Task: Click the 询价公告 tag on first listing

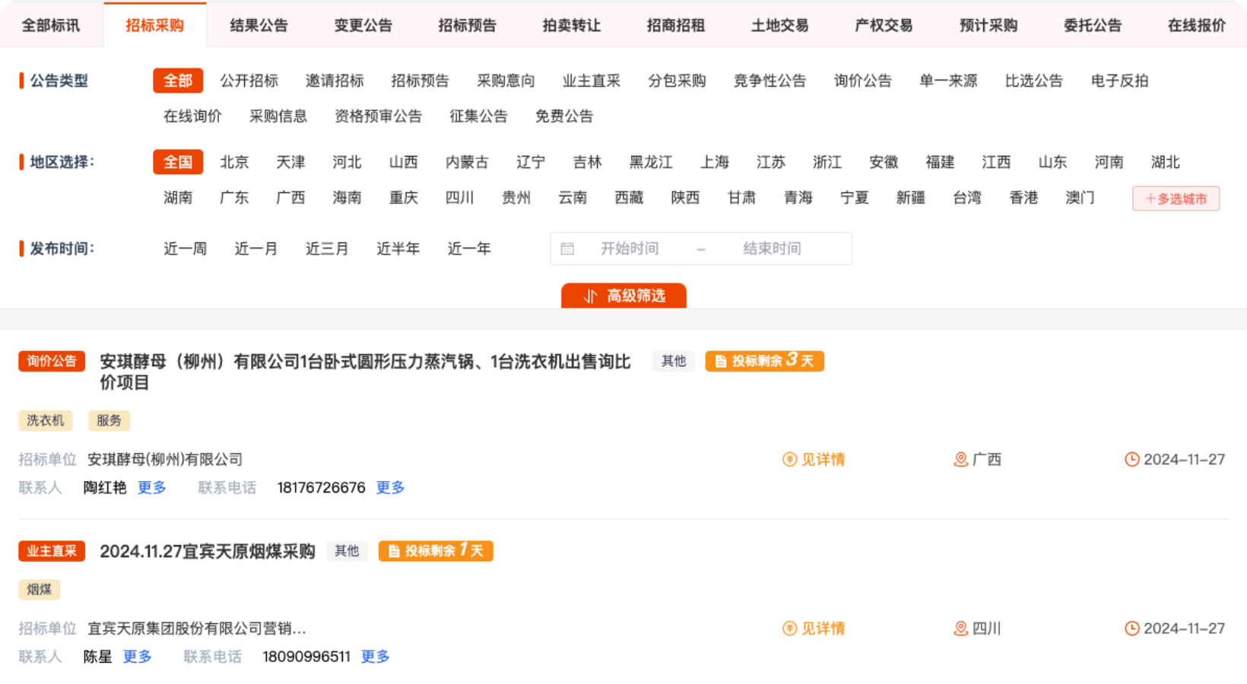Action: tap(52, 361)
